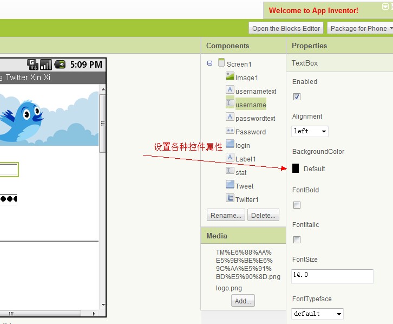The height and width of the screenshot is (324, 393).
Task: Select stat in the Components tree
Action: coord(241,172)
